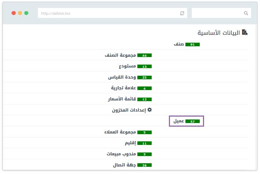260x174 pixels.
Task: Click the gear icon beside إعدادات المخزون
Action: (x=150, y=110)
